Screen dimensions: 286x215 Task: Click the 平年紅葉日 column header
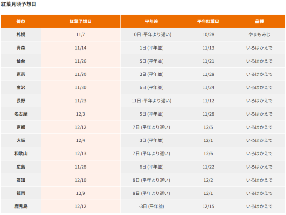pyautogui.click(x=208, y=21)
